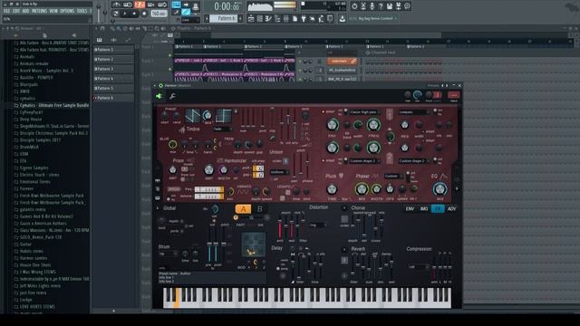Open filter 2 Custom shape 2 dropdown on left
The image size is (580, 326).
[x=365, y=161]
